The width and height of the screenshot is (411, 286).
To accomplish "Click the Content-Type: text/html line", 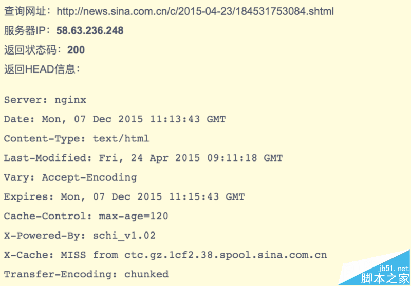I will tap(77, 139).
